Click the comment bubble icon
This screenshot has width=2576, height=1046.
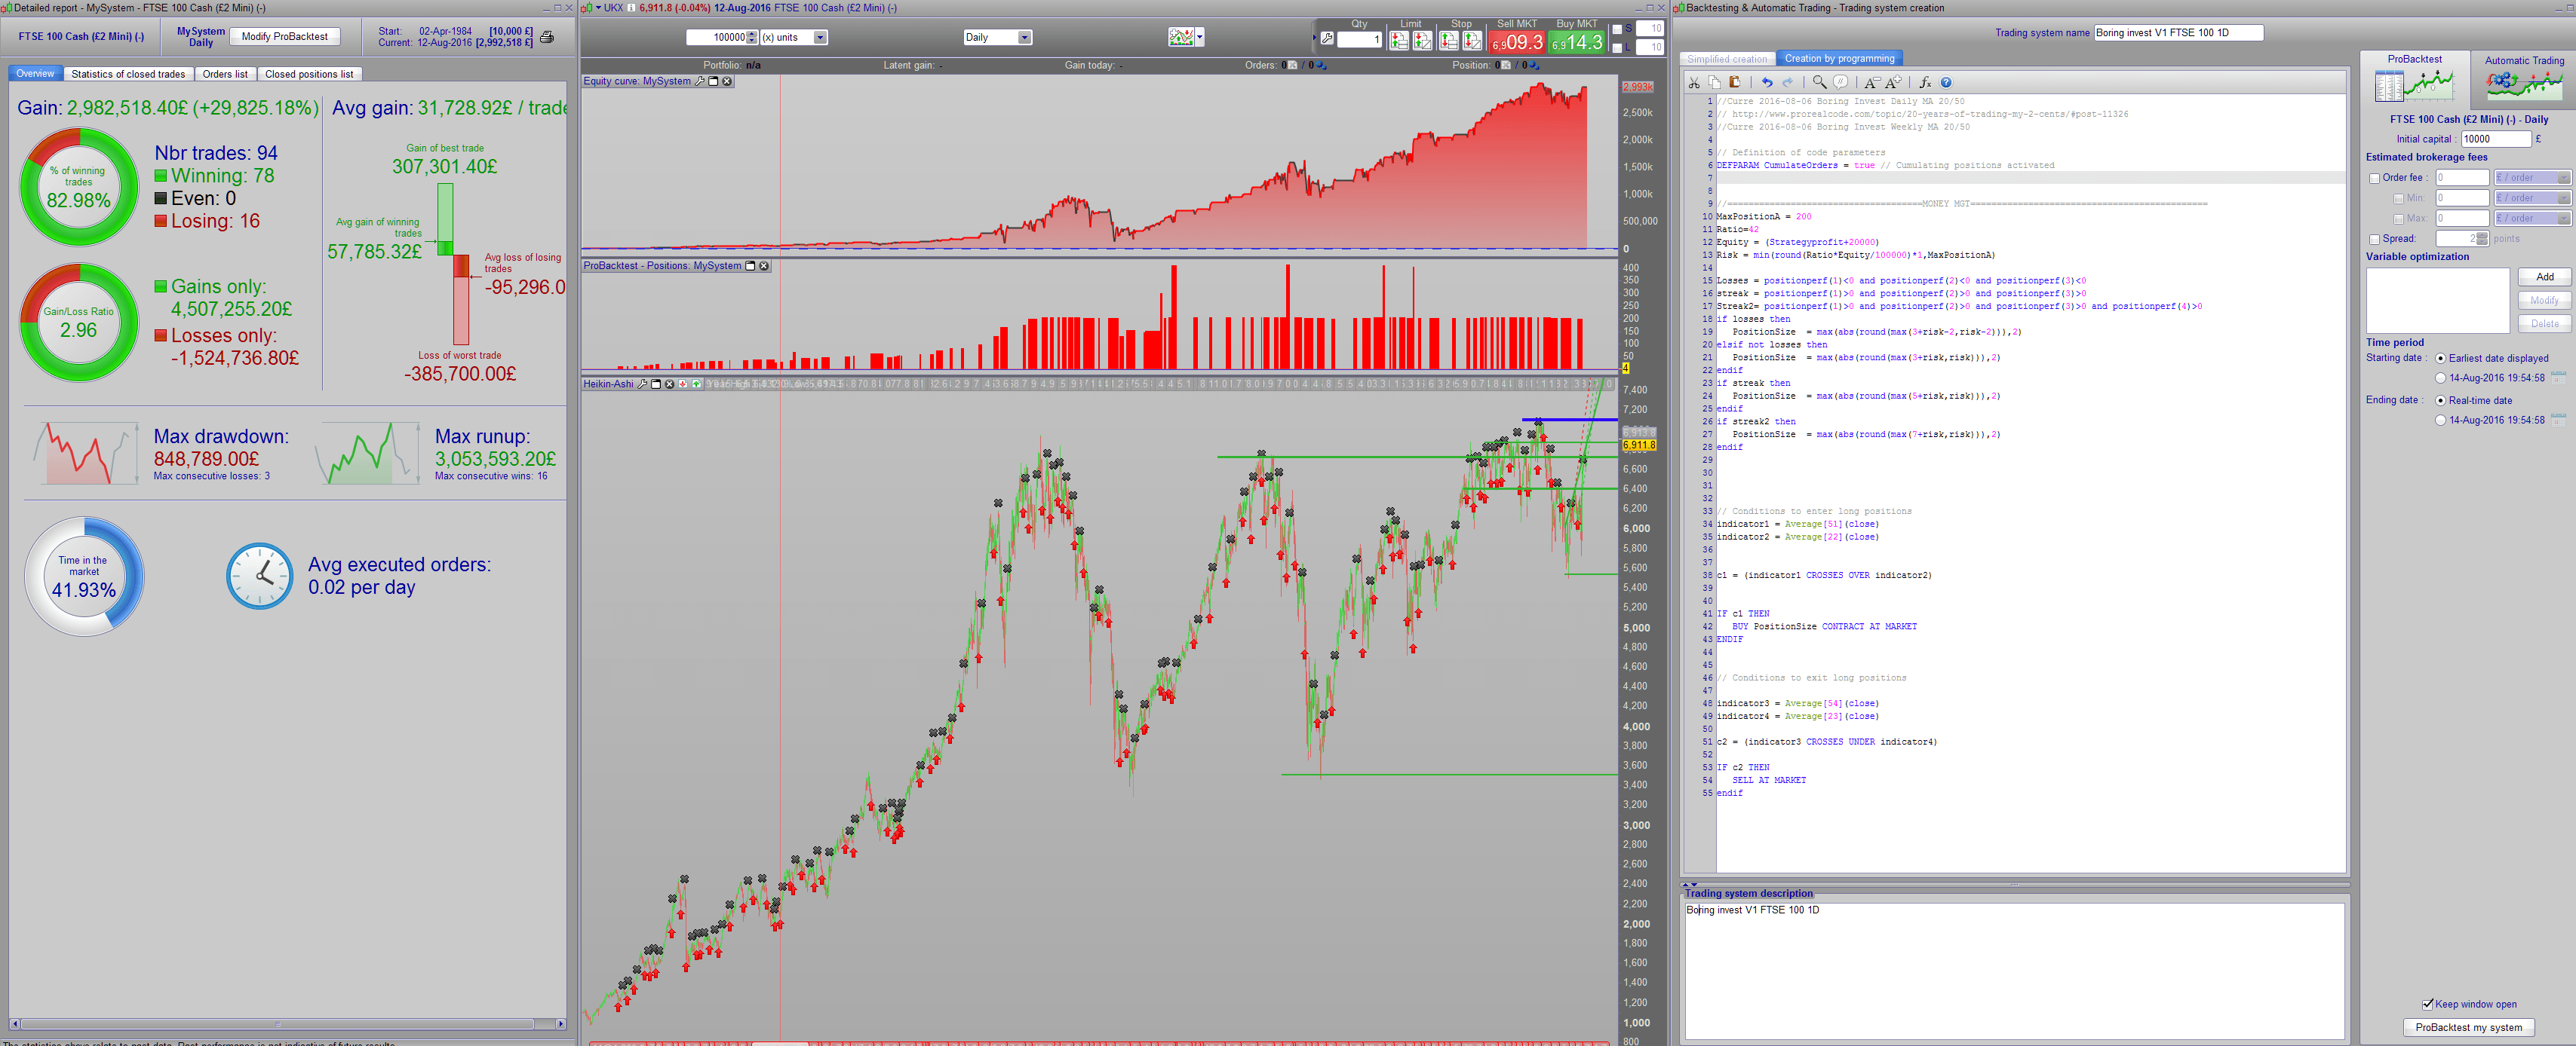coord(1840,83)
